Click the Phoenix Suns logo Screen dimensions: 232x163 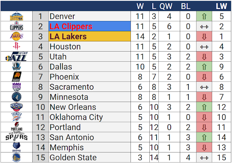tap(16, 77)
